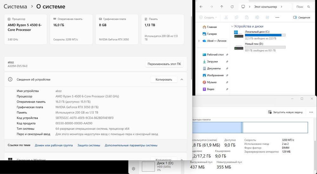The image size is (317, 174).
Task: Expand the Abzal — Личное OneDrive node
Action: 199,41
